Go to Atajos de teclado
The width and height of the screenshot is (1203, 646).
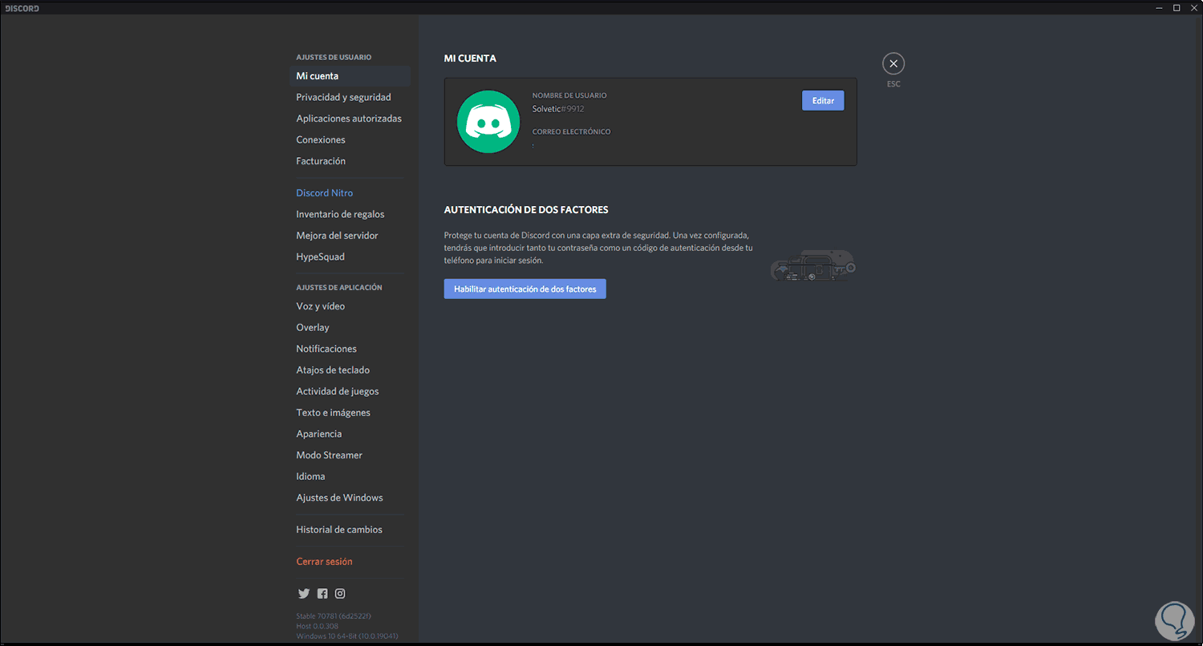[x=350, y=369]
